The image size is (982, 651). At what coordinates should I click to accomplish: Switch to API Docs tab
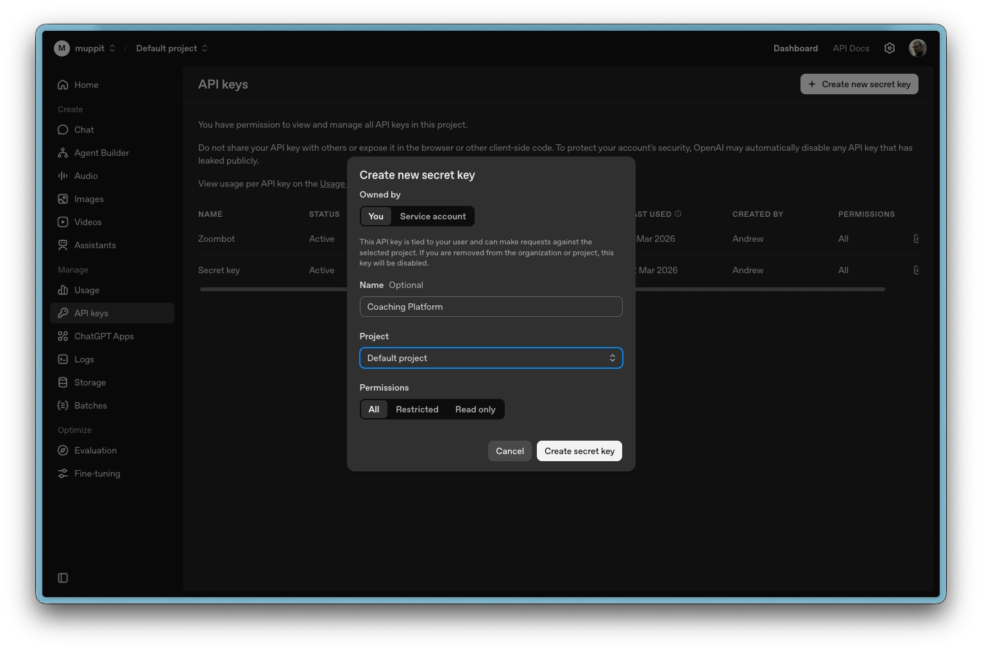(x=851, y=48)
